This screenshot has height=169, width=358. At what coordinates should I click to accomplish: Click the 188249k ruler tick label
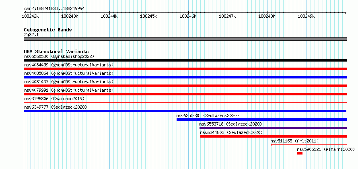coord(307,16)
